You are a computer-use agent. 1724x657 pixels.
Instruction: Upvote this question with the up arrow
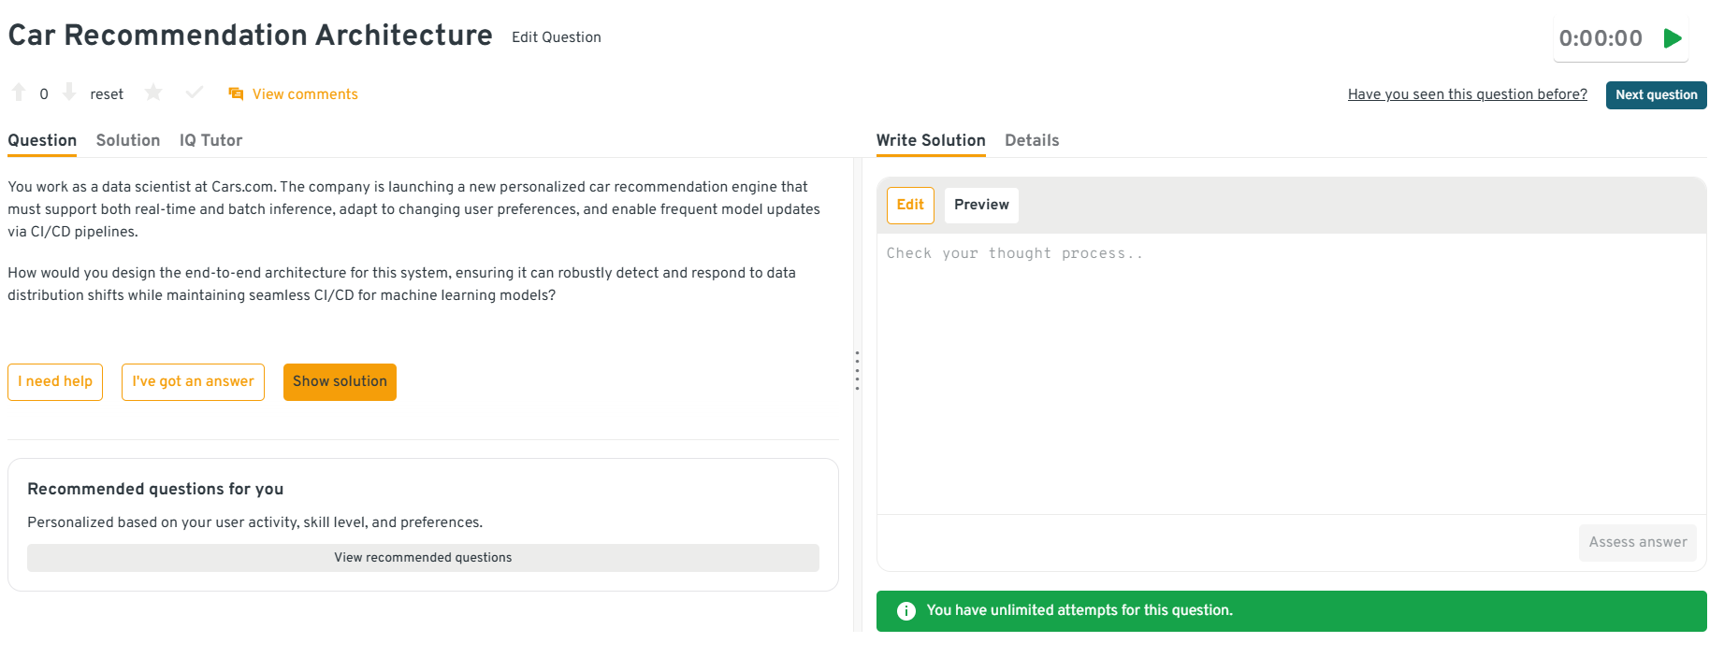click(19, 93)
